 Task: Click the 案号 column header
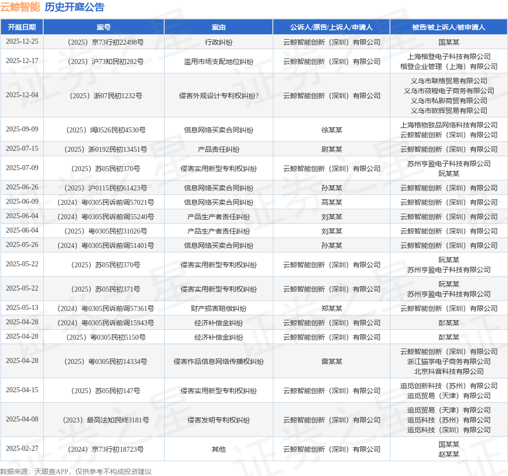104,27
